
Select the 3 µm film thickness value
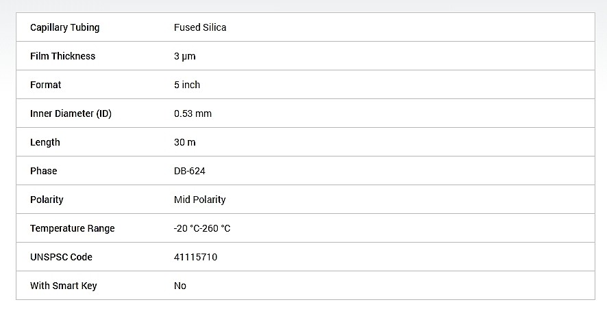[185, 56]
